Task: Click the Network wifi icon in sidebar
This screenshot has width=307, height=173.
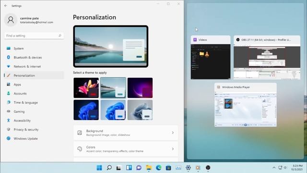Action: pos(9,66)
